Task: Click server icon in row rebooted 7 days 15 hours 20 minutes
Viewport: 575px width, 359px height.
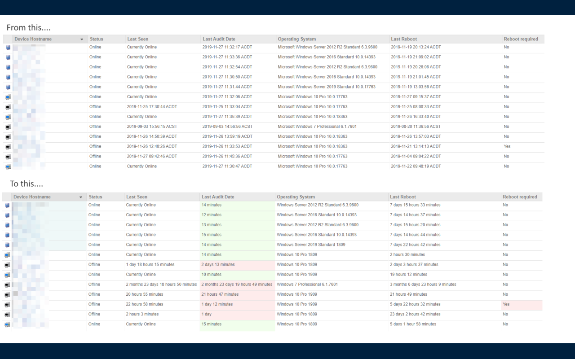Action: click(7, 225)
